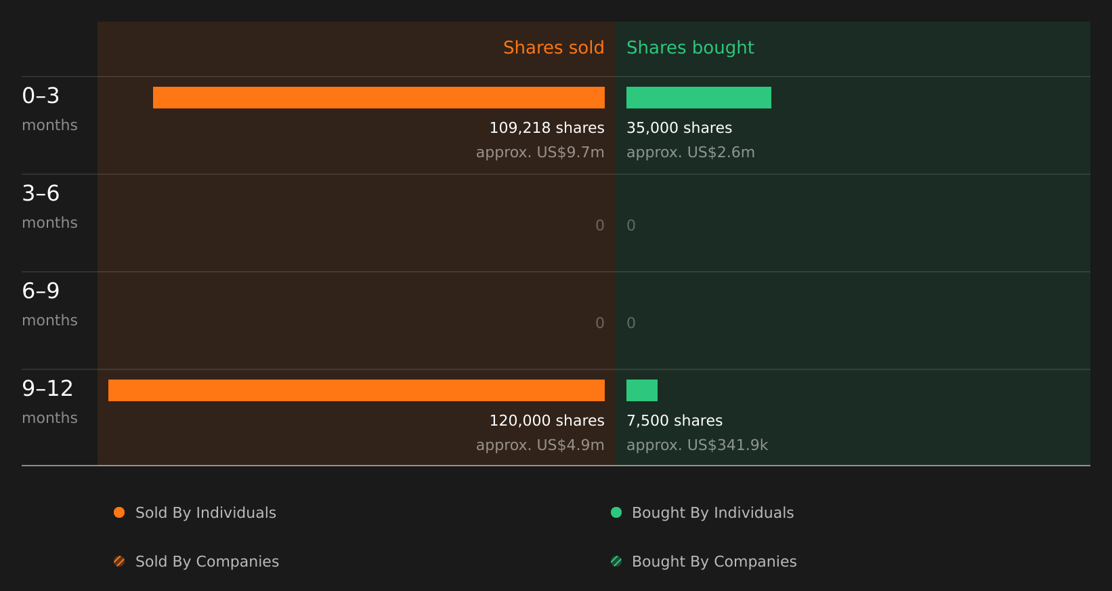This screenshot has width=1112, height=591.
Task: Click the green 9–12 months shares bought bar
Action: [x=642, y=390]
